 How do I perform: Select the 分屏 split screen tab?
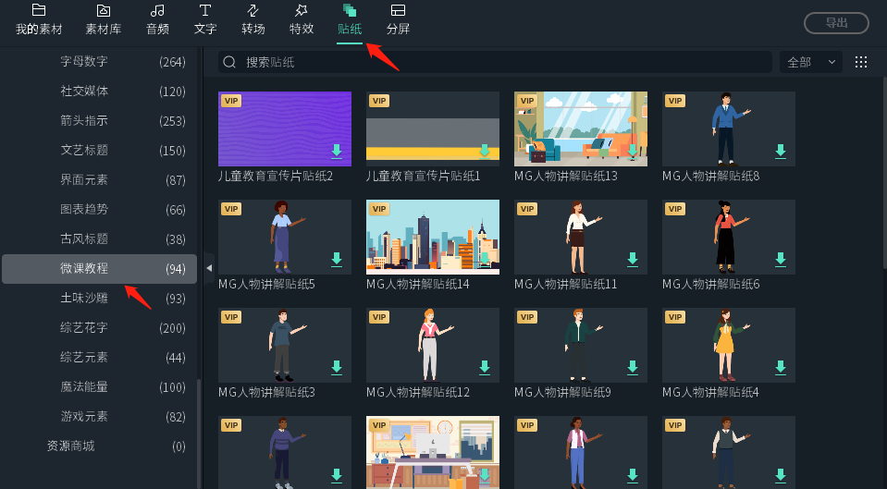click(x=399, y=19)
